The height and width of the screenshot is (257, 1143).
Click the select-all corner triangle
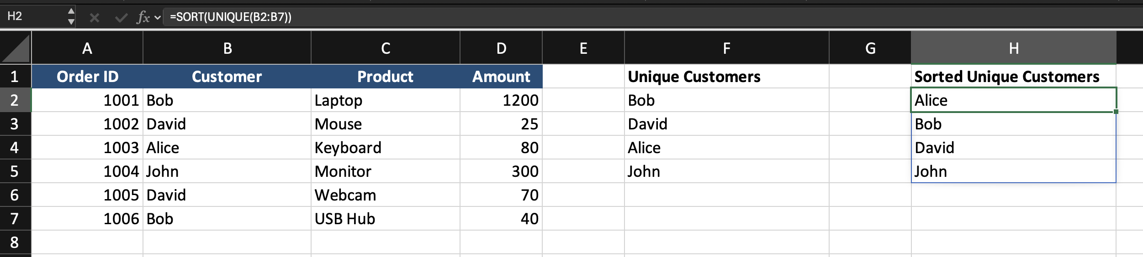click(16, 48)
